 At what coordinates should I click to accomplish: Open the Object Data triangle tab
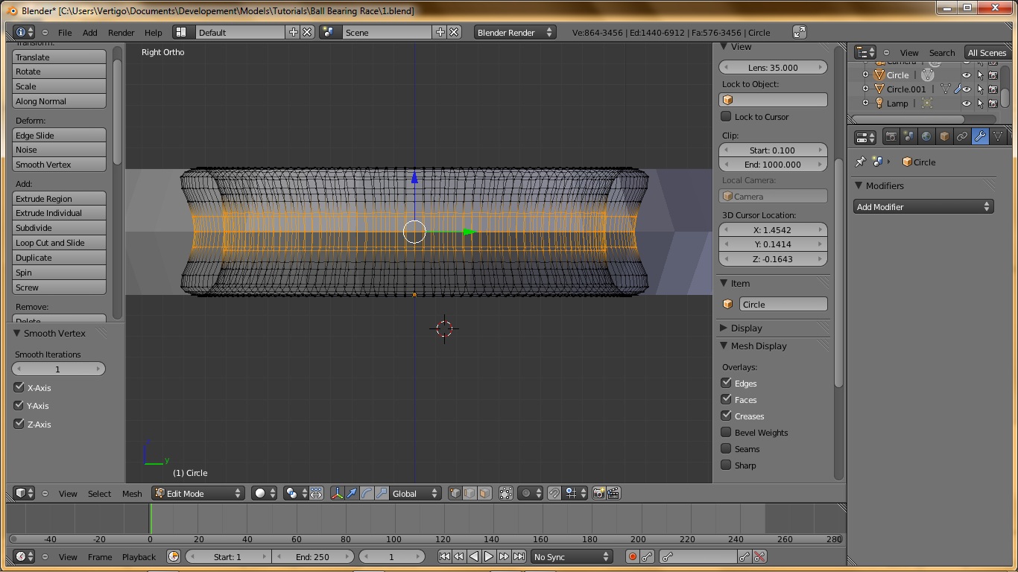tap(998, 137)
